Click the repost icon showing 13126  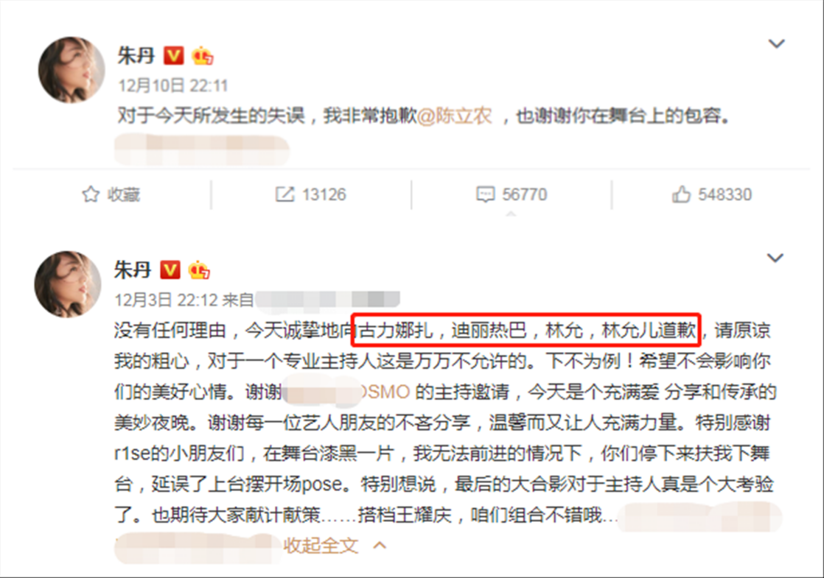point(285,194)
